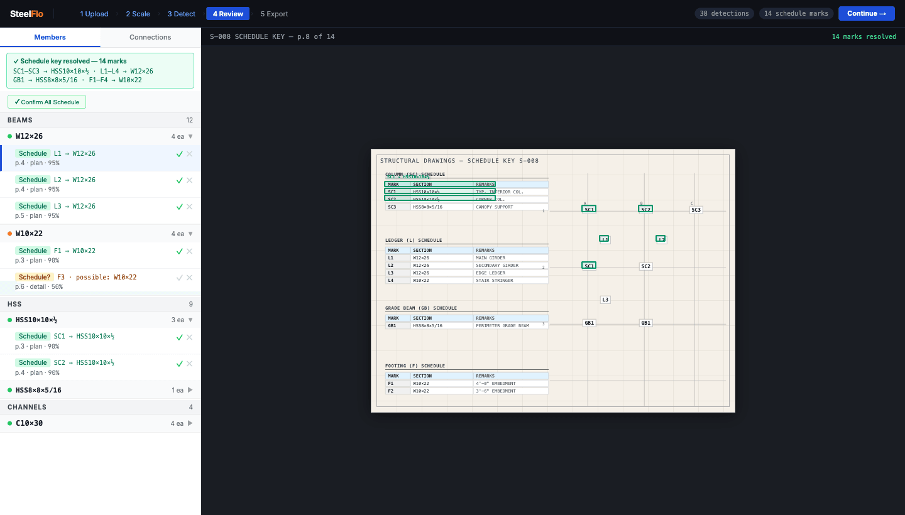Screen dimensions: 905x515
Task: Expand the HSS8×8×5/16 group
Action: pos(190,390)
